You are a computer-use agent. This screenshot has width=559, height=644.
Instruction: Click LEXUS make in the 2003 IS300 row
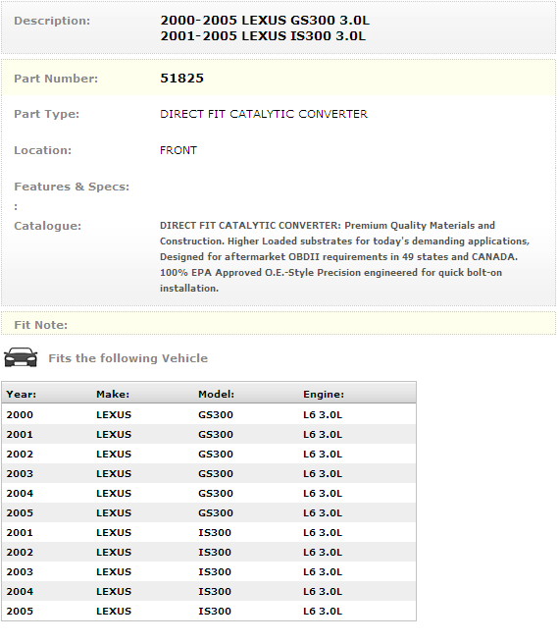pyautogui.click(x=114, y=571)
